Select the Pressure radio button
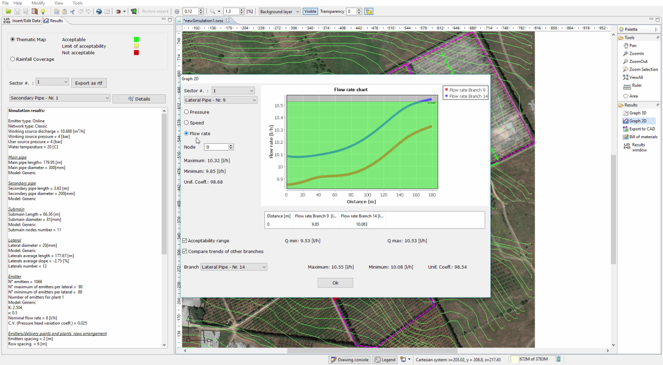Viewport: 663px width, 365px height. pyautogui.click(x=187, y=112)
